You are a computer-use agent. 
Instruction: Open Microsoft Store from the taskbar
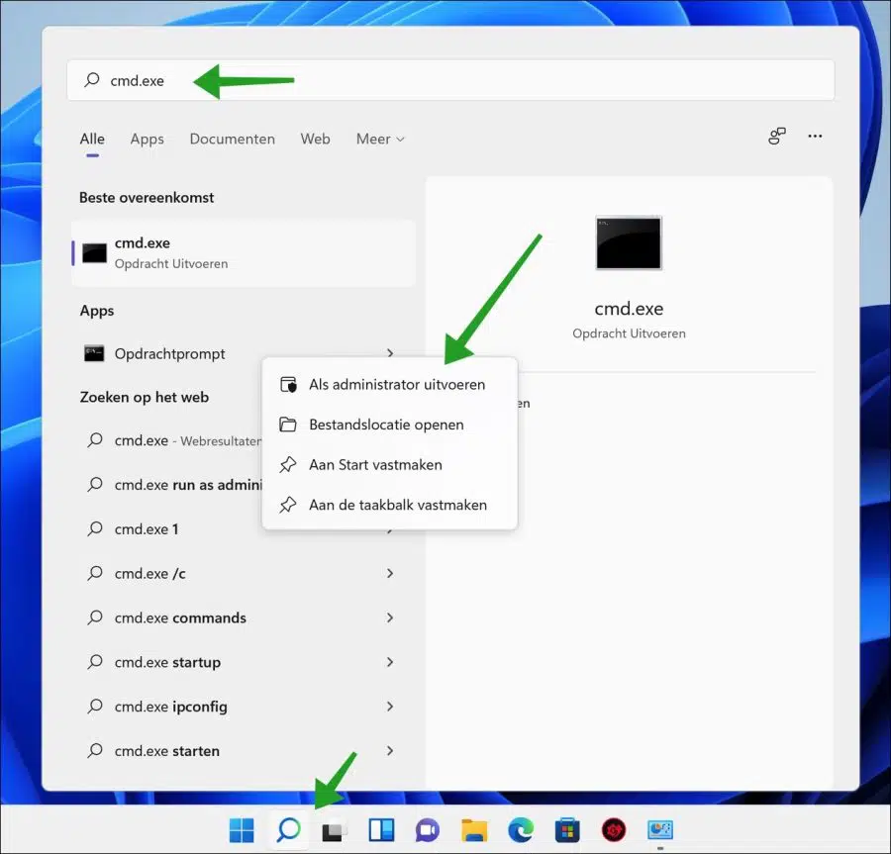pos(567,830)
